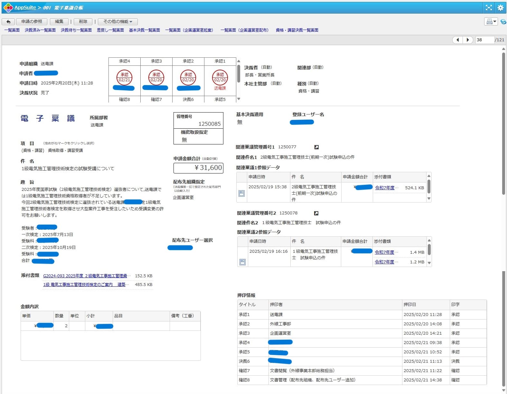Open record icon in 関連稟議2参照データ row
Viewport: 507px width, 394px height.
(242, 262)
